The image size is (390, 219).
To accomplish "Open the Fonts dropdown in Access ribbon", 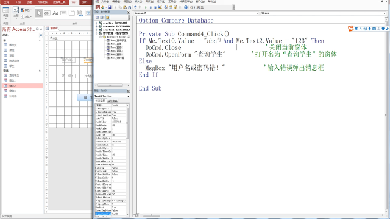I will coord(26,16).
